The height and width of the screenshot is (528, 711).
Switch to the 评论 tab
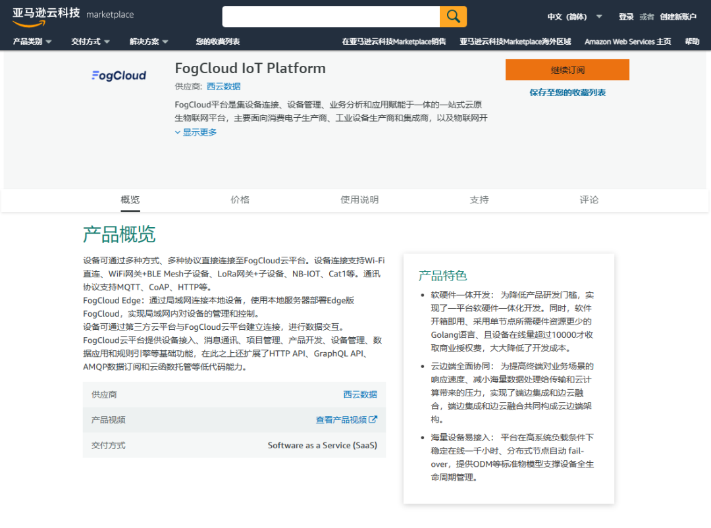coord(589,199)
